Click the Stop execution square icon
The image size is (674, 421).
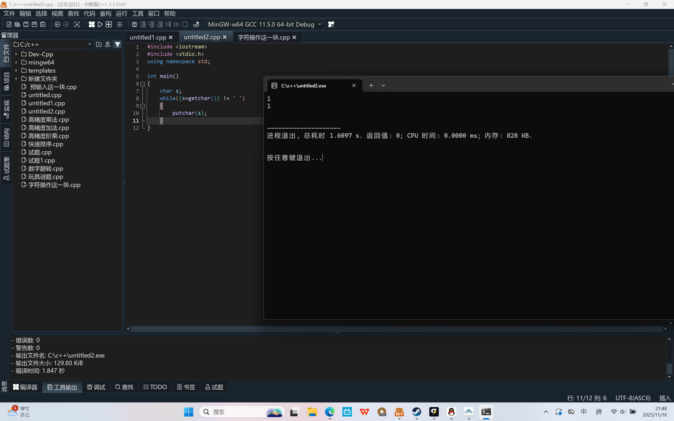(185, 24)
